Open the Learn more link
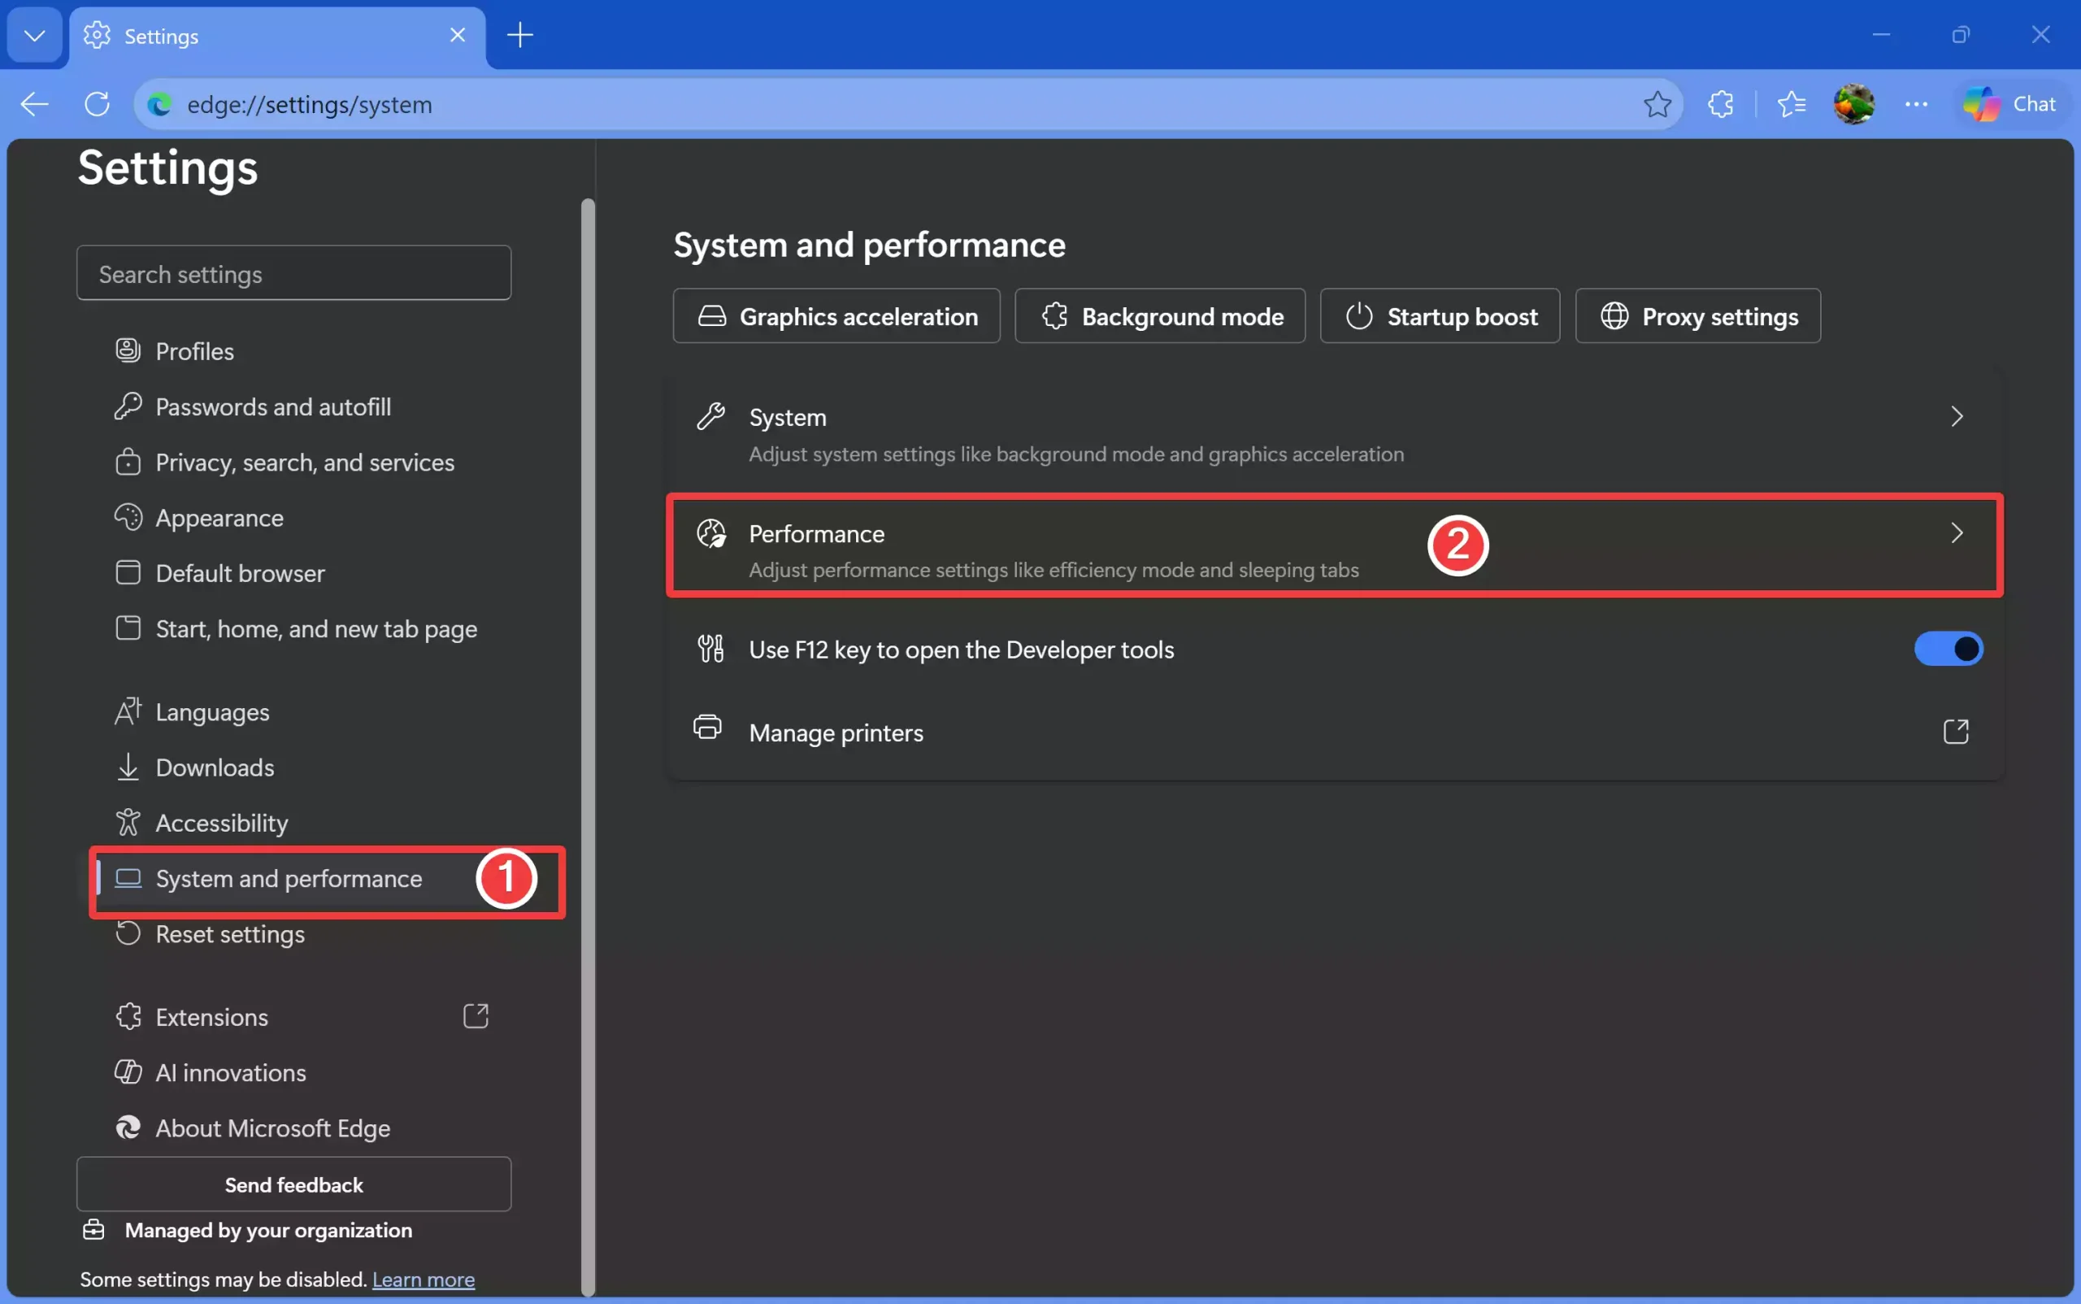 point(423,1279)
